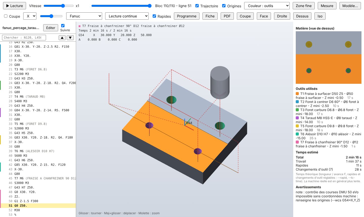This screenshot has width=364, height=217.
Task: Start playback with the Lecture button
Action: pyautogui.click(x=14, y=6)
